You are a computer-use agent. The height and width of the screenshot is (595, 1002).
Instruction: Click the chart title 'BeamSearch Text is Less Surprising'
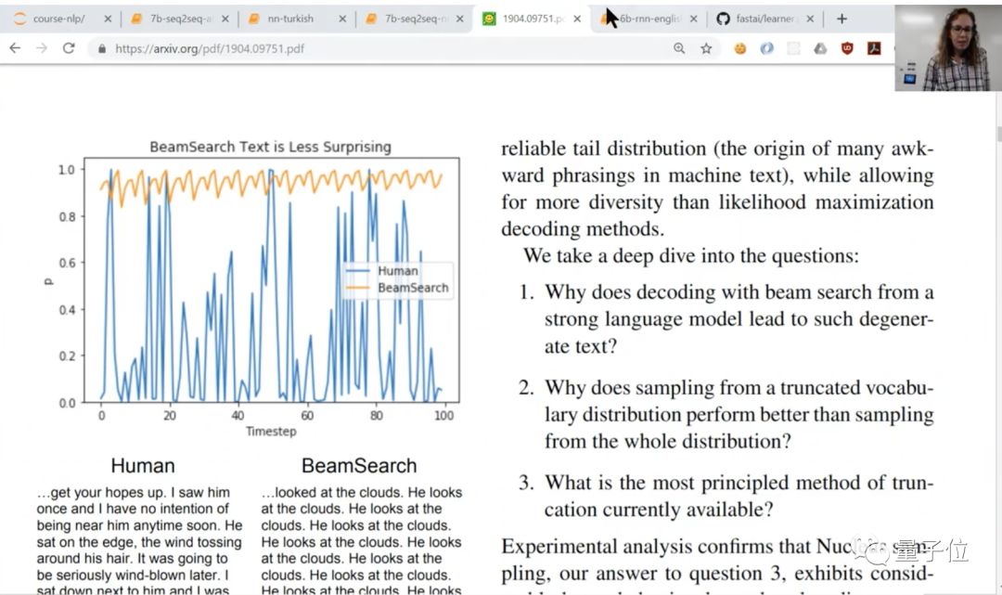pyautogui.click(x=270, y=147)
